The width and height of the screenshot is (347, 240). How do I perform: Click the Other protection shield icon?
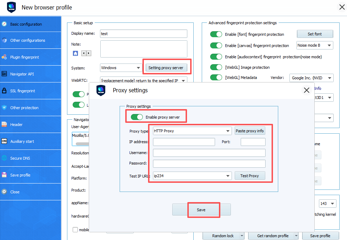click(4, 108)
